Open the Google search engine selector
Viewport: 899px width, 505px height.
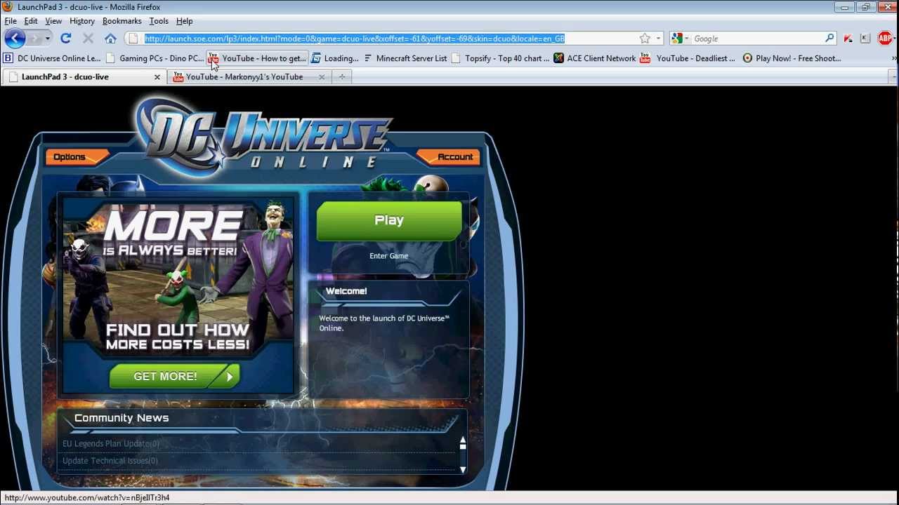click(678, 39)
